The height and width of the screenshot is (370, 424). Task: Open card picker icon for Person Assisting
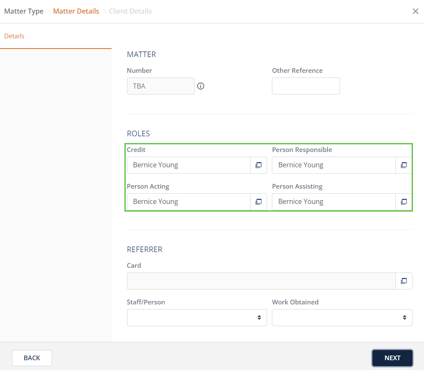tap(404, 202)
